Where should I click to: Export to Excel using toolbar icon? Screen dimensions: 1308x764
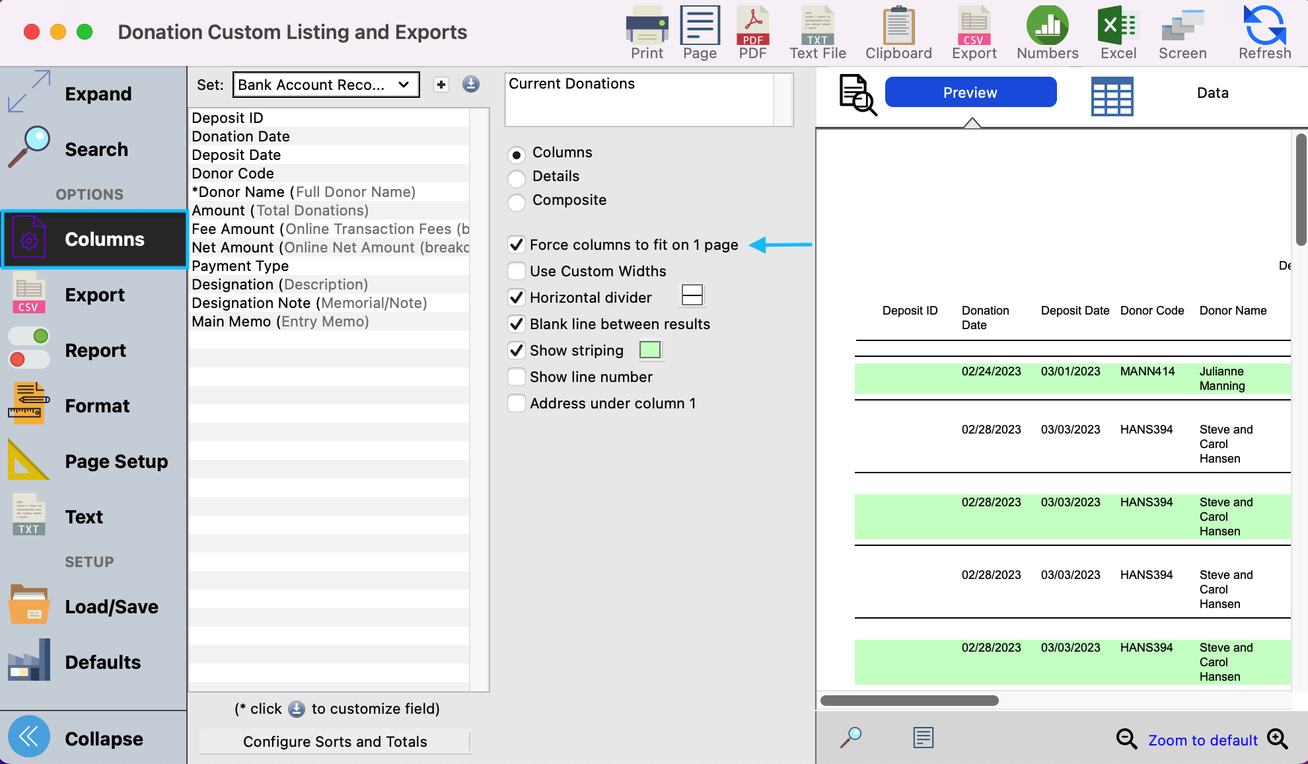(1118, 33)
